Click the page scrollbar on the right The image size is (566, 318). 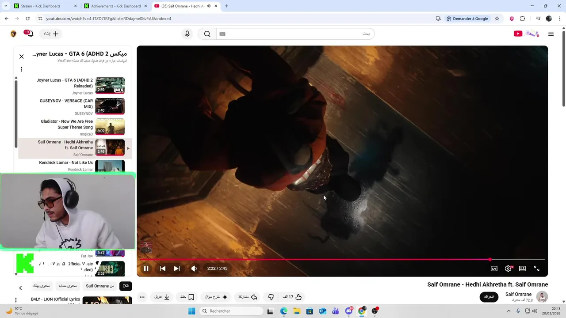tap(563, 68)
